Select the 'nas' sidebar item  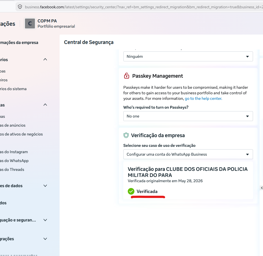click(x=2, y=116)
